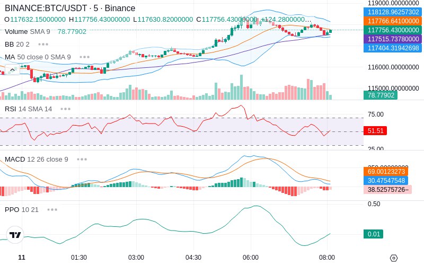Open more options for MA 50 indicator
Screen dimensions: 424x265
tap(85, 57)
